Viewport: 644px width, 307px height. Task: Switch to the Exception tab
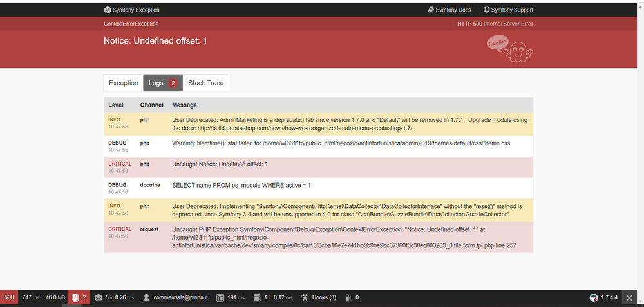click(x=123, y=83)
